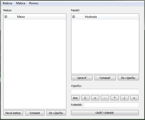Image resolution: width=145 pixels, height=120 pixels.
Task: Click the equals button
Action: pos(134,98)
